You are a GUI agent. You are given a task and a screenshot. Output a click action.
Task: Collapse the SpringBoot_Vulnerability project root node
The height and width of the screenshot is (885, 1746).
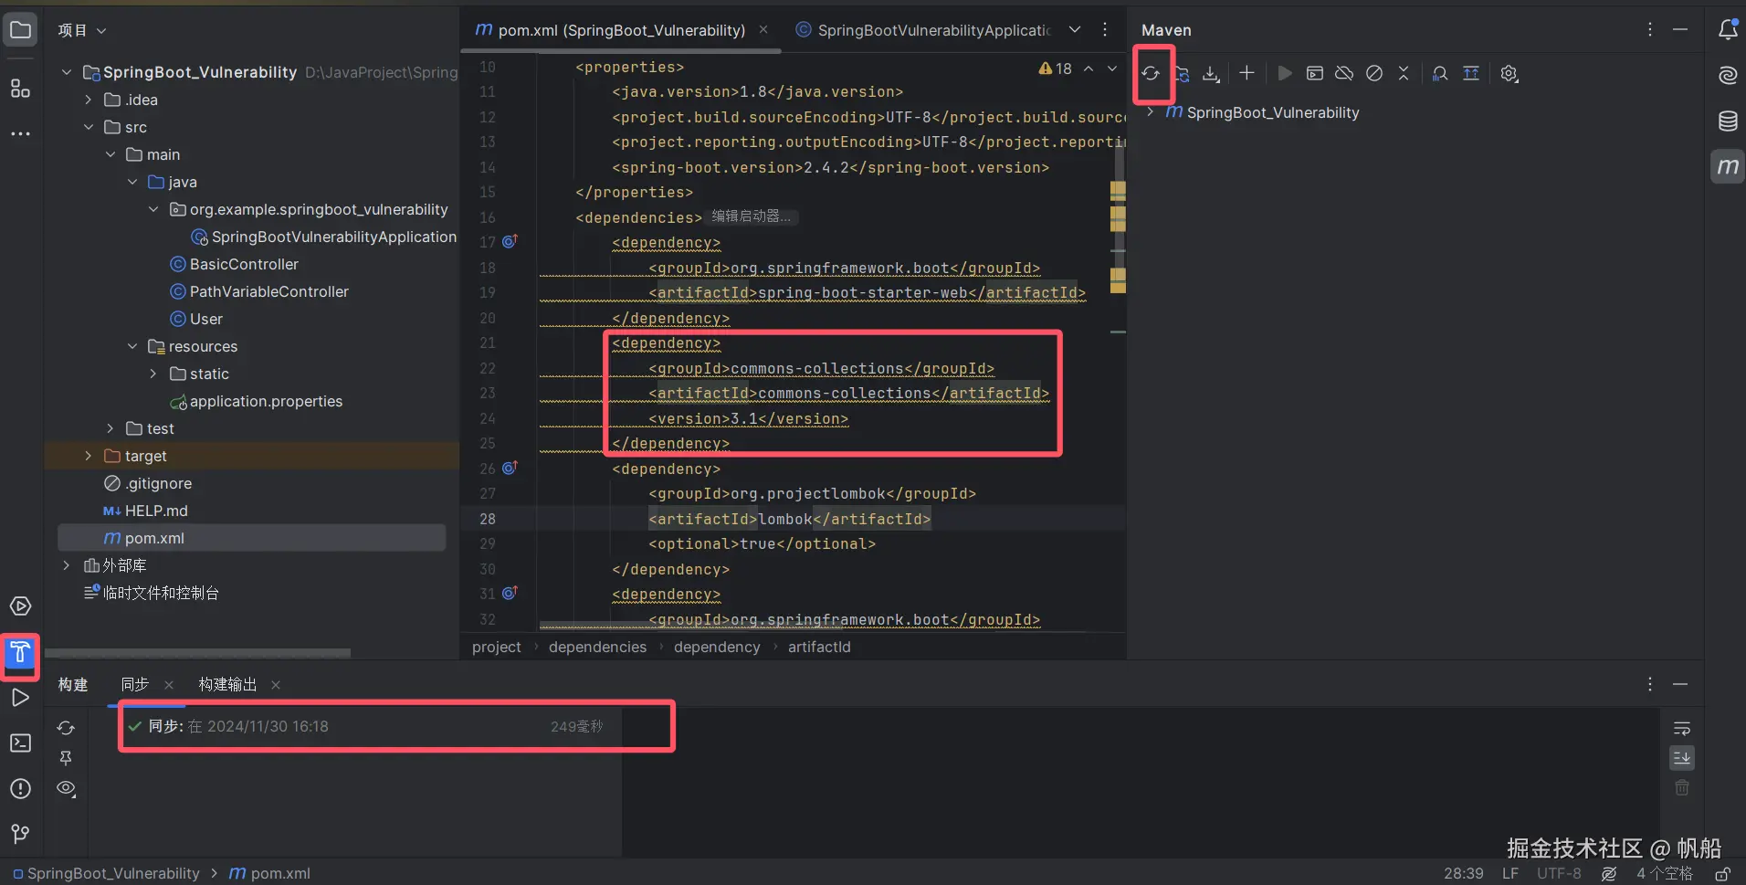(x=67, y=72)
